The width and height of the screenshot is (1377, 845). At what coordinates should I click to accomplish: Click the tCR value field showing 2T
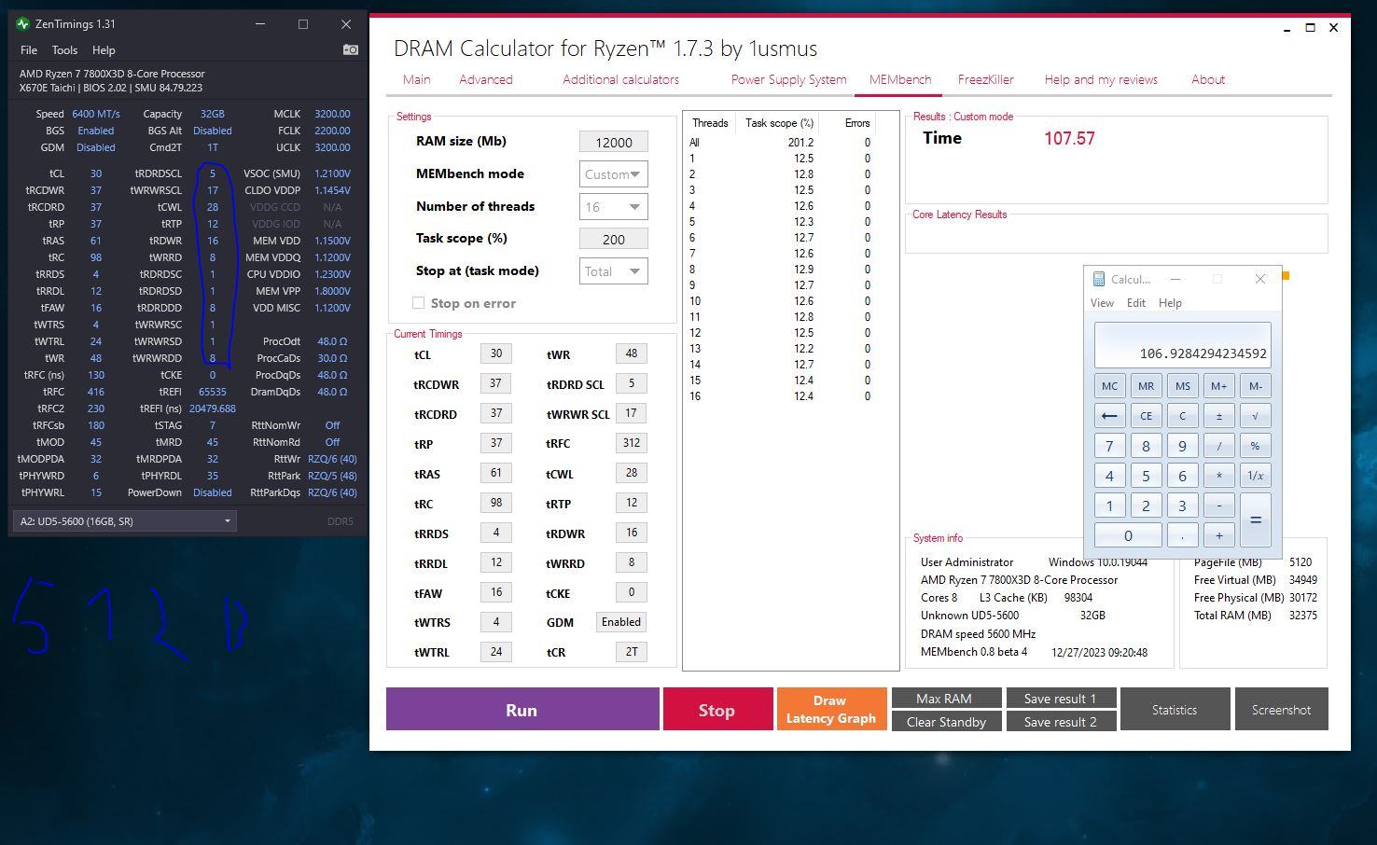[632, 652]
